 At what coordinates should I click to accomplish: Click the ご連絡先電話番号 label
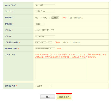coord(12,43)
